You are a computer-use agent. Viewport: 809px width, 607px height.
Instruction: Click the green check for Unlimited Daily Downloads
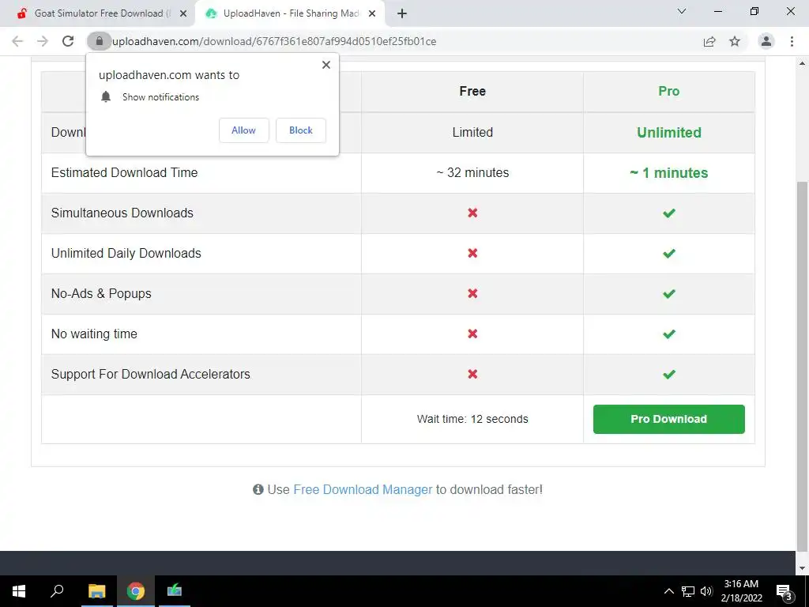[x=668, y=254]
